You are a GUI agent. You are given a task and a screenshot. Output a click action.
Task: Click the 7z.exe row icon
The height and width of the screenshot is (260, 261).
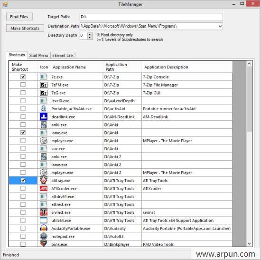(44, 77)
